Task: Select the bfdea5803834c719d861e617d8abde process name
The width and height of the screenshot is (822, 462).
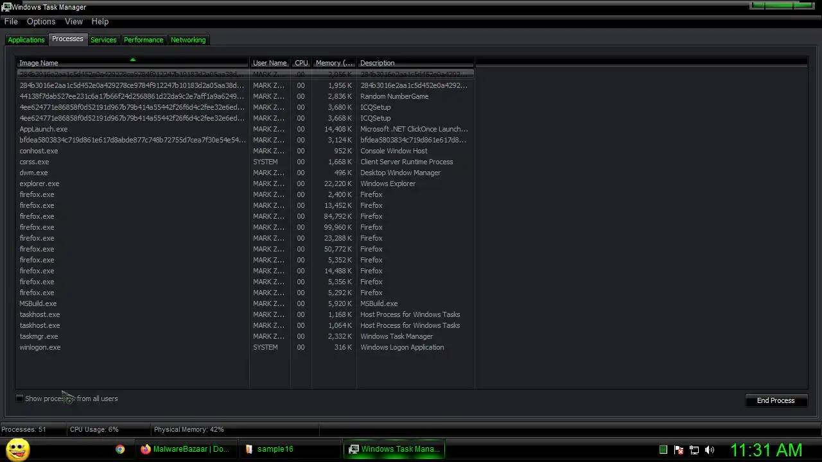Action: pyautogui.click(x=132, y=140)
